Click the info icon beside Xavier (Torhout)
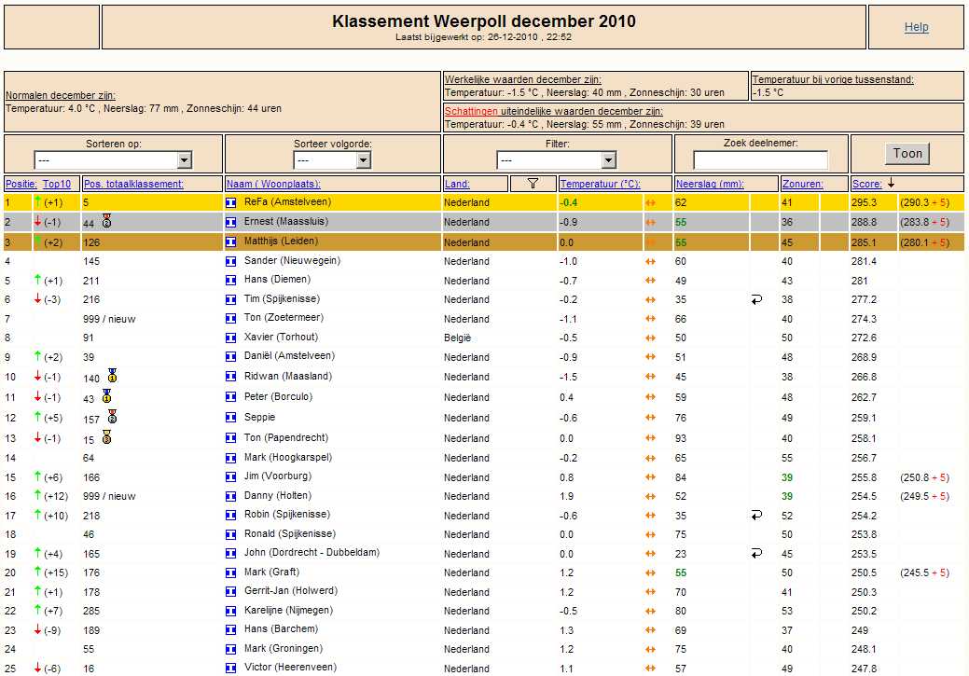The width and height of the screenshot is (969, 676). pyautogui.click(x=231, y=338)
